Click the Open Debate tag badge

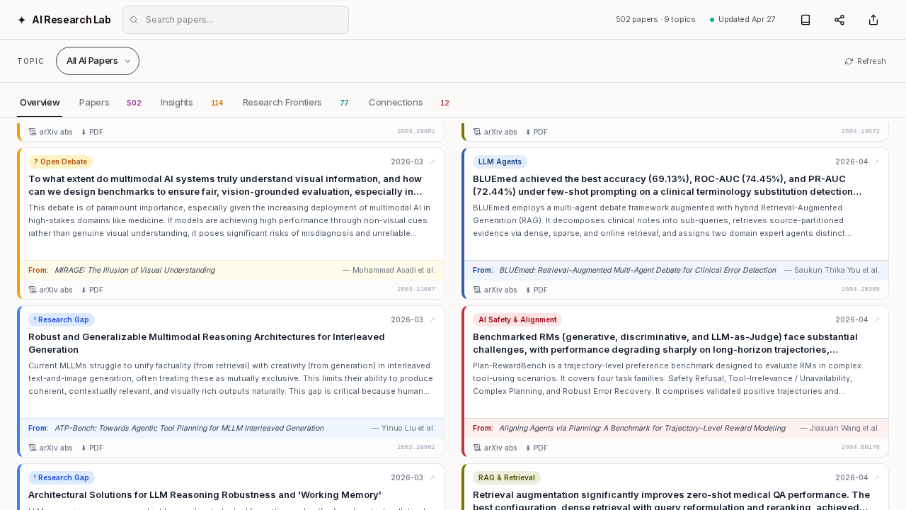(60, 161)
